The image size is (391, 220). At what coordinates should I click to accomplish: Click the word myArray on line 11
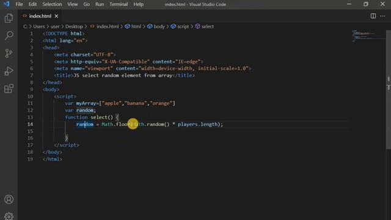86,103
